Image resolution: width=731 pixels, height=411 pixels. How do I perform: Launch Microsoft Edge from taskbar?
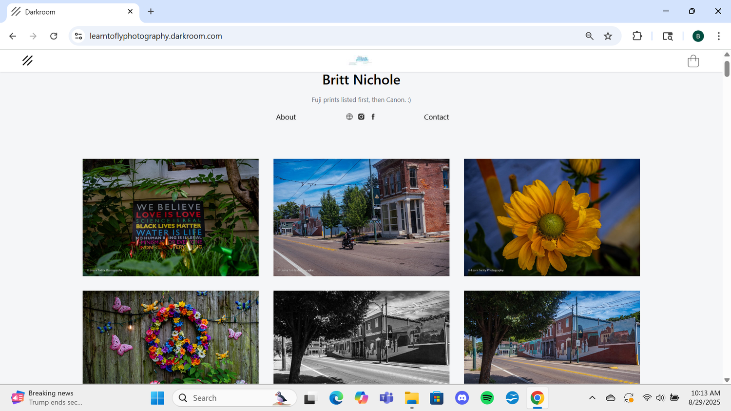pyautogui.click(x=336, y=398)
